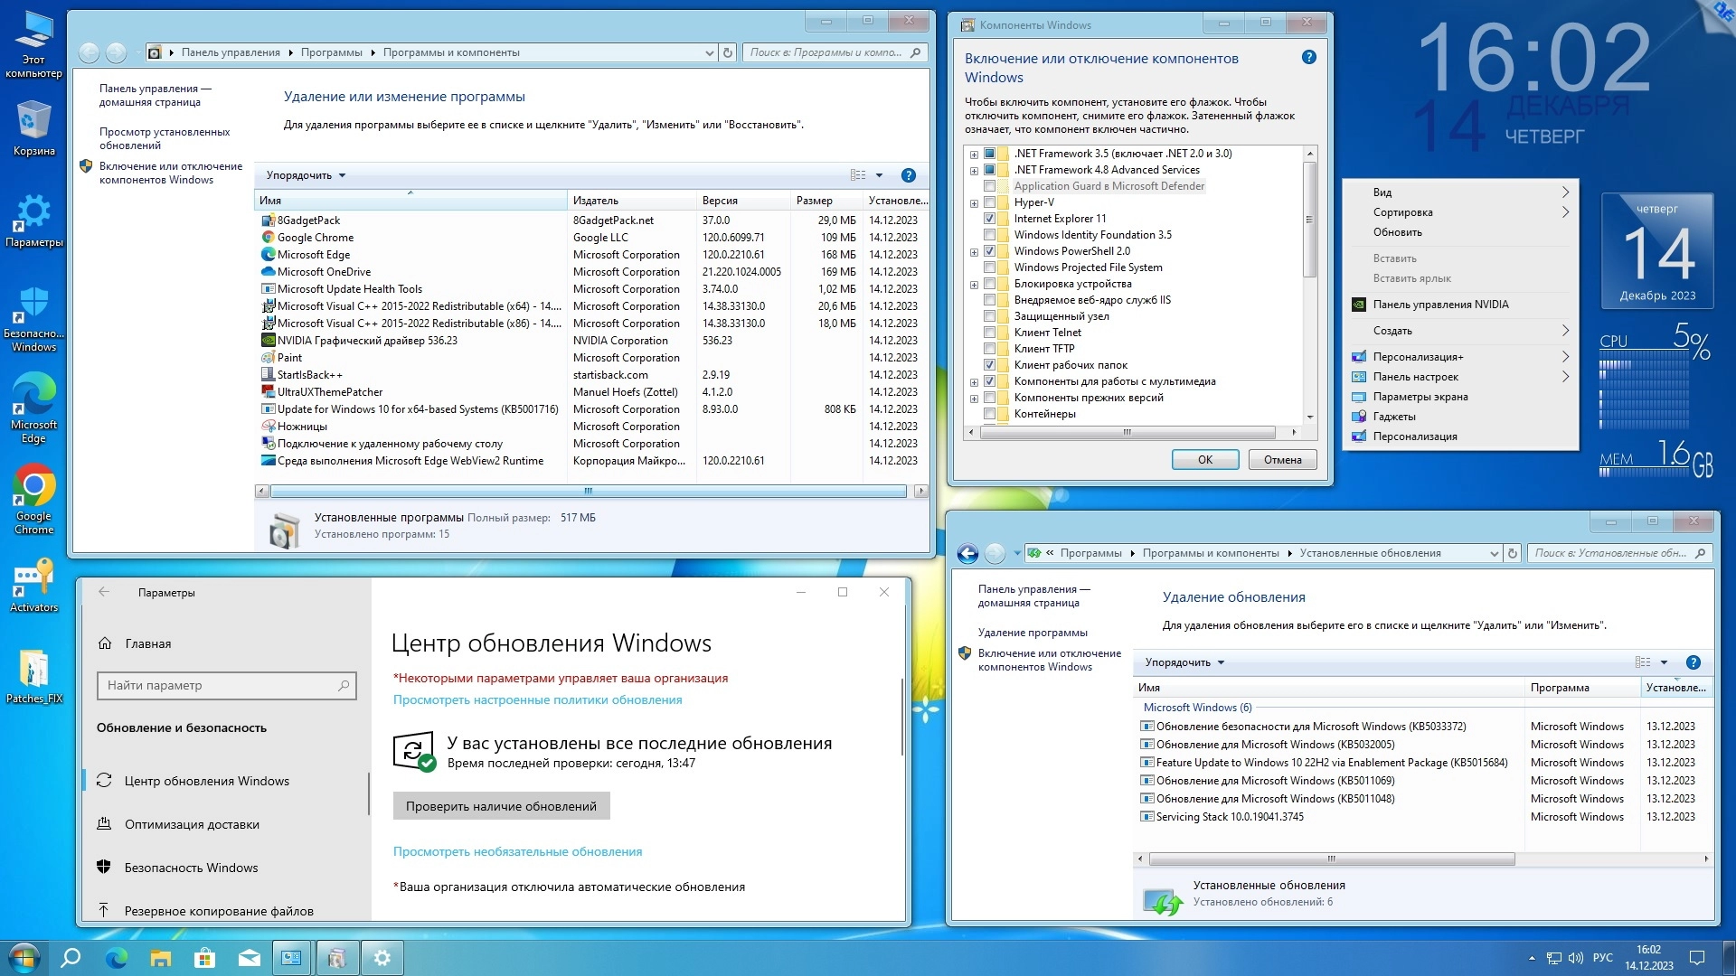Open address bar dropdown in Installed Updates window

tap(1494, 553)
